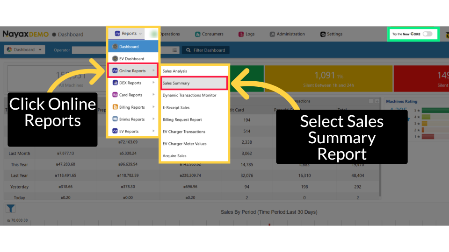Select Dashboard in the Reports menu
The width and height of the screenshot is (449, 252).
pyautogui.click(x=133, y=47)
